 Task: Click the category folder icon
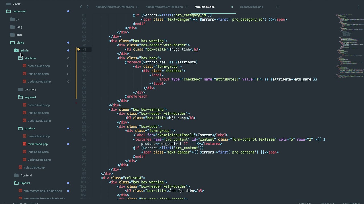point(20,90)
